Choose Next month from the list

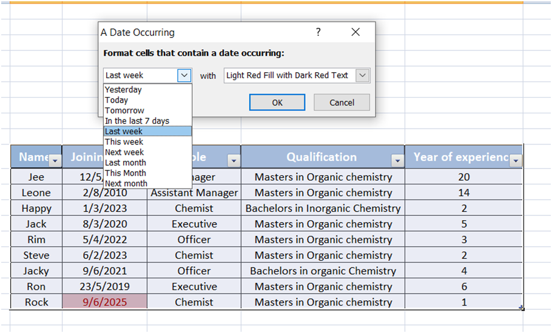pos(148,183)
